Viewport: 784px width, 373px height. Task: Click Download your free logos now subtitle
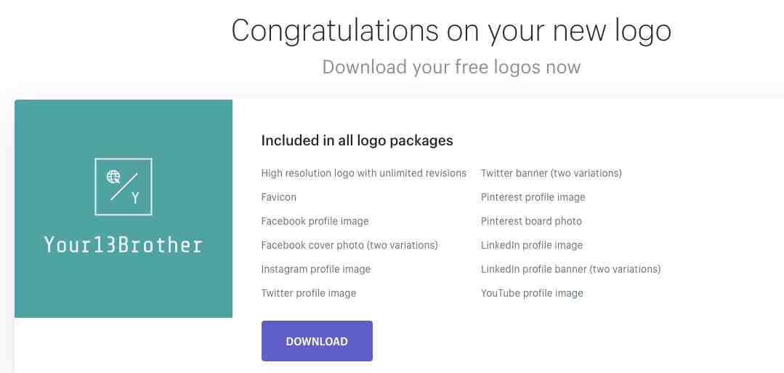tap(451, 67)
